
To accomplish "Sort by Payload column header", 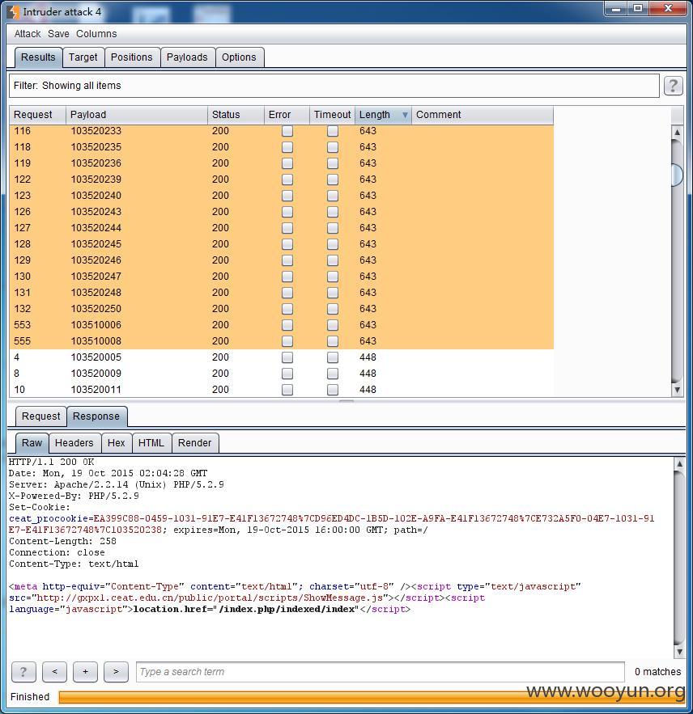I will [x=137, y=115].
